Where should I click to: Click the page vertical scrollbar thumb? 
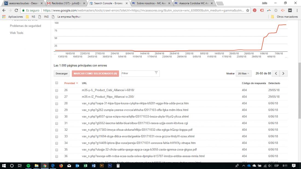[299, 91]
